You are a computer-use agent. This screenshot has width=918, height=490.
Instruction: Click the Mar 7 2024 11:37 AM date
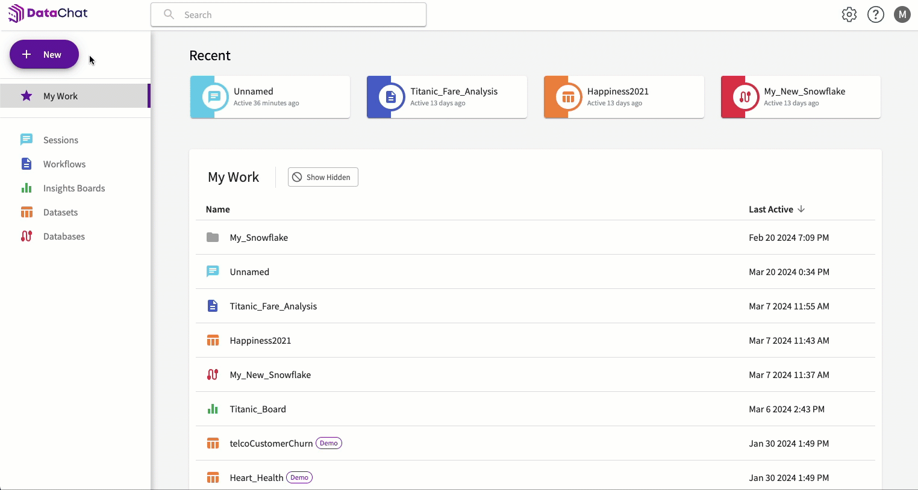click(x=789, y=374)
